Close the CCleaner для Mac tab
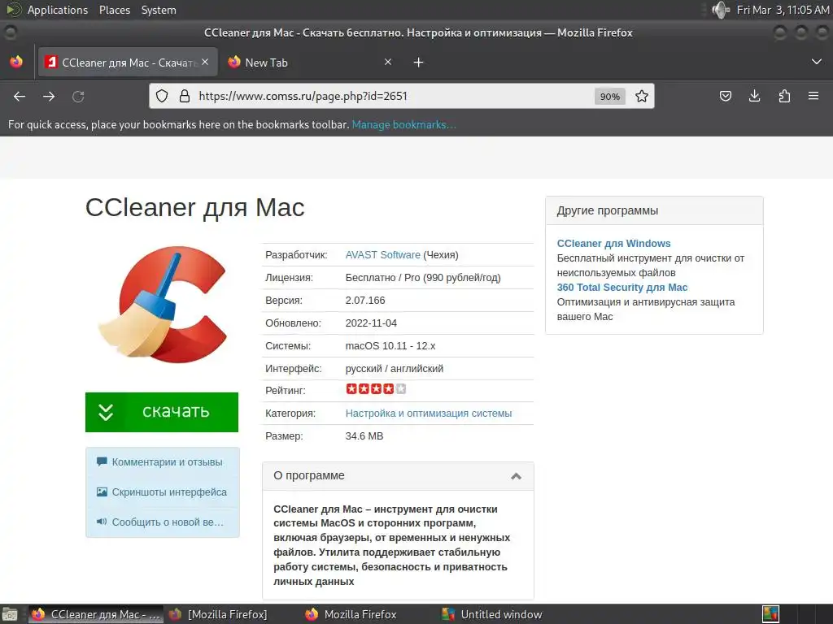 pos(205,62)
